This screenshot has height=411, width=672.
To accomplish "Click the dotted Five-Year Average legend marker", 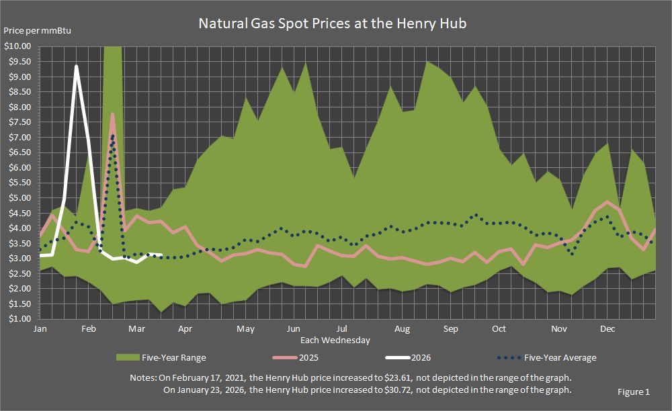I will [x=509, y=357].
